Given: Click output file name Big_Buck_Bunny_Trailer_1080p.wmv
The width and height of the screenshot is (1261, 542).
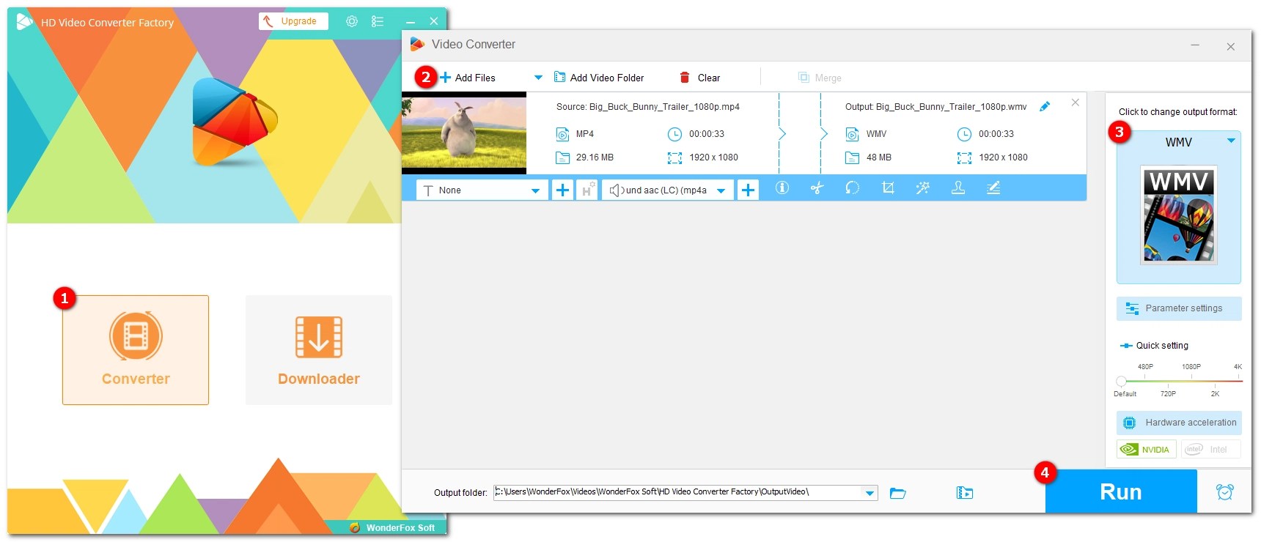Looking at the screenshot, I should pos(951,107).
